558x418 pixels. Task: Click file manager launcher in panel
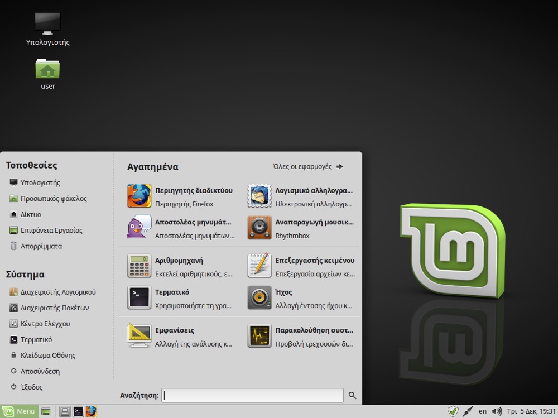[65, 412]
